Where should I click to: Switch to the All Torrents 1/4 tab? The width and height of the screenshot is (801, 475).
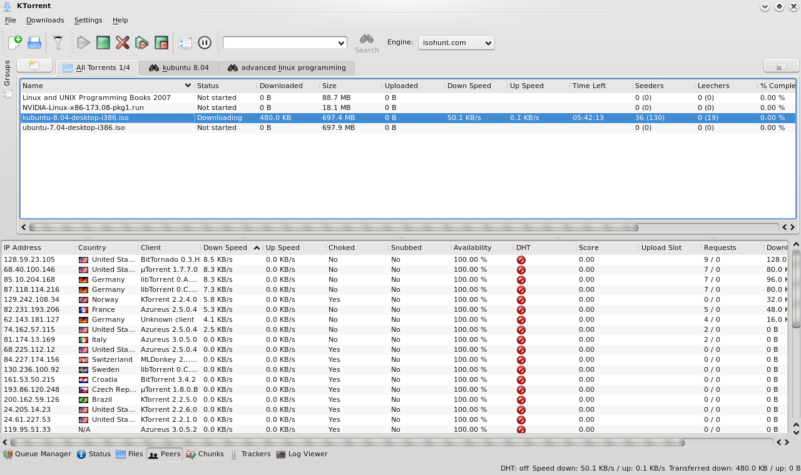97,67
